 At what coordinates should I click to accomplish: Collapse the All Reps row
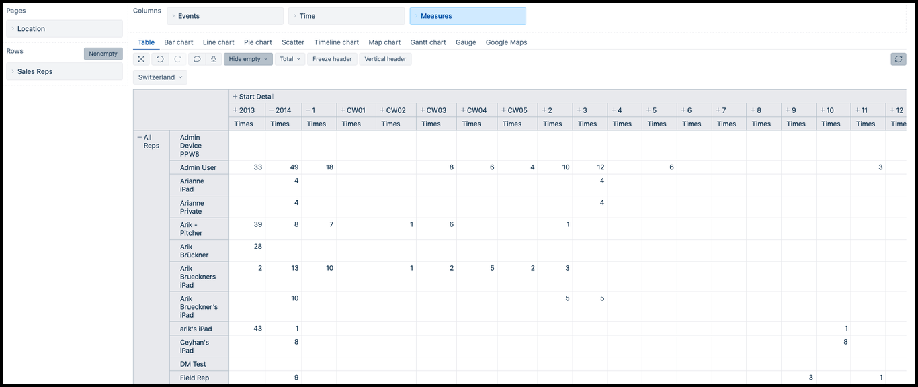(140, 138)
